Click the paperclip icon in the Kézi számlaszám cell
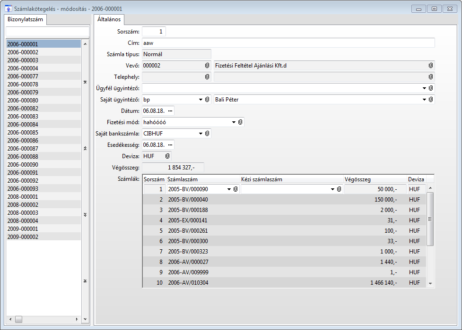This screenshot has width=462, height=330. pos(339,189)
